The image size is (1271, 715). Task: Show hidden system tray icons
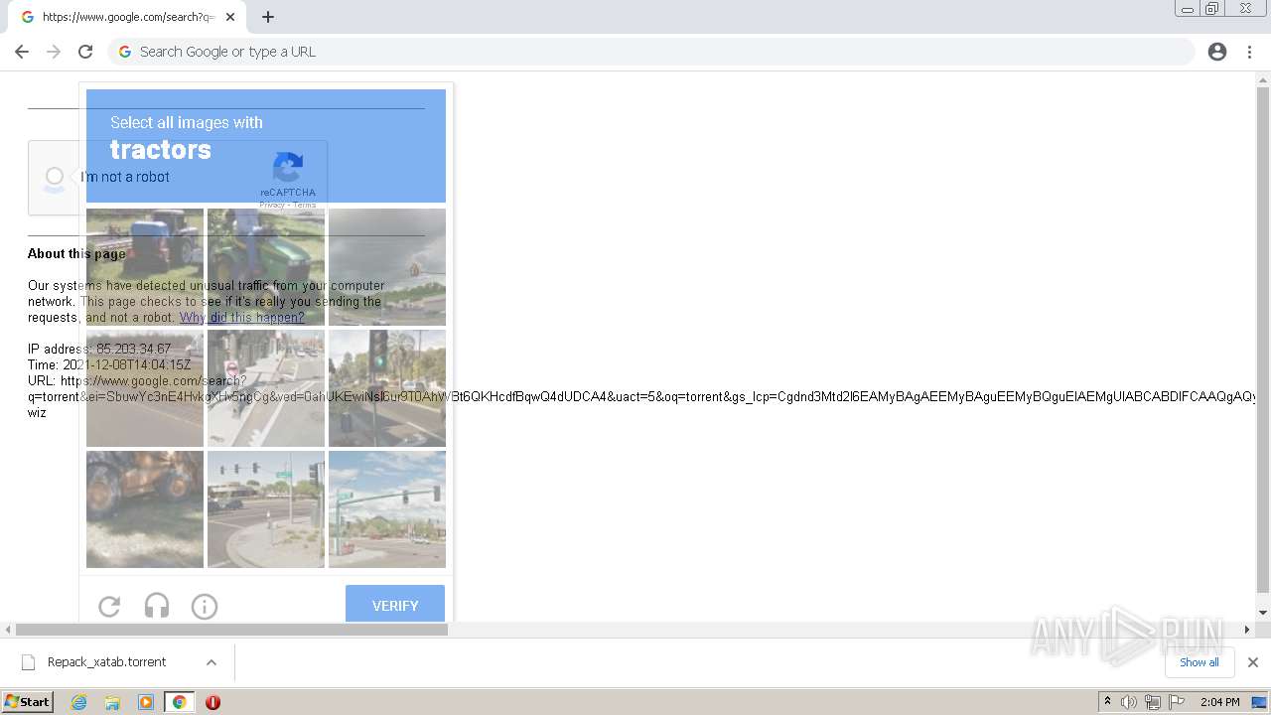1108,702
